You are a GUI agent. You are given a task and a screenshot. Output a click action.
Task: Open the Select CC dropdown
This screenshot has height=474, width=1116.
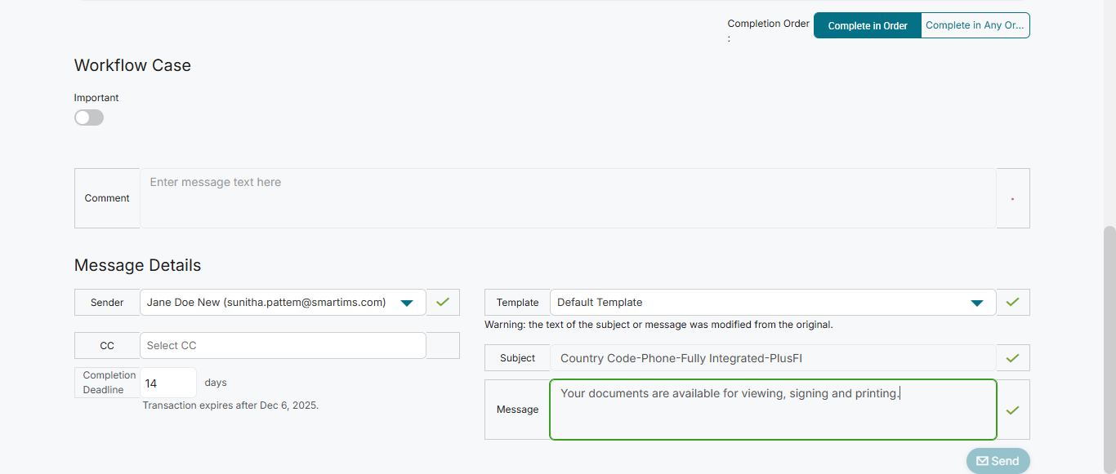283,346
